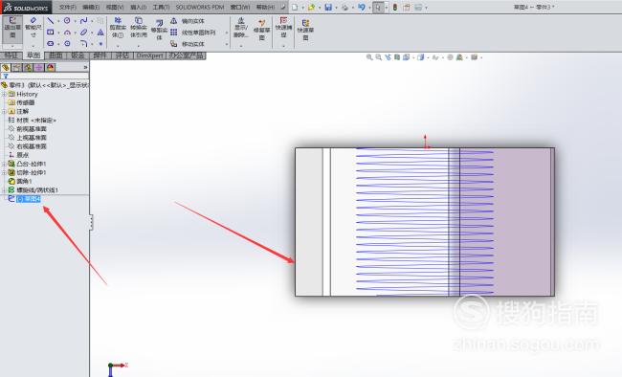Viewport: 622px width, 377px height.
Task: Click the Linear Sketch Pattern button
Action: coord(193,33)
